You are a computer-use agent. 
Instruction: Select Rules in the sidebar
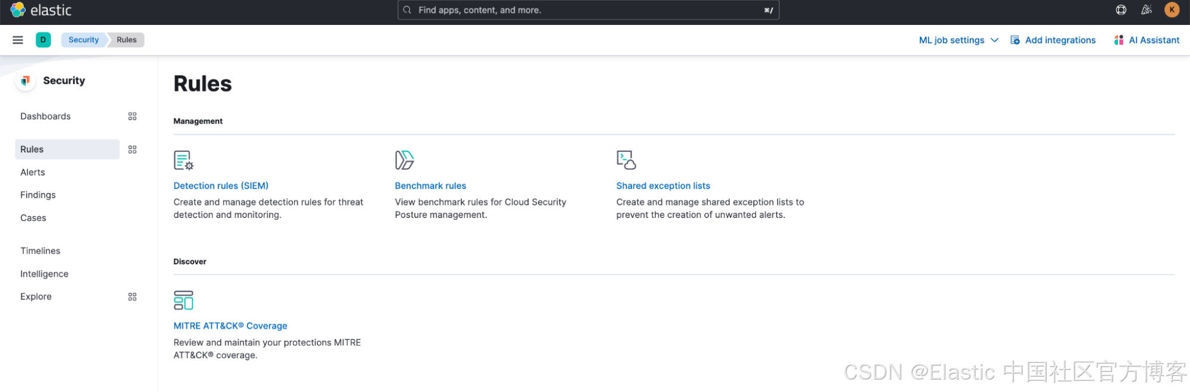point(67,150)
